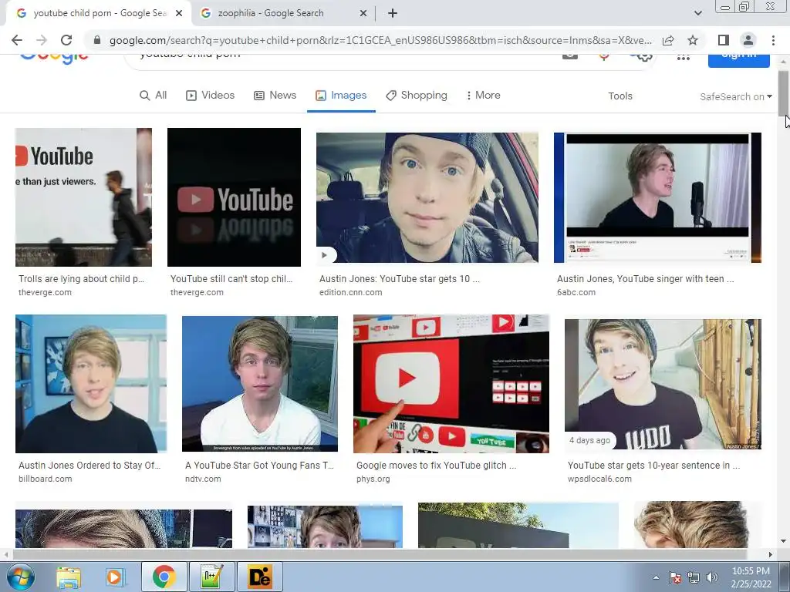Click the browser forward arrow
Screen dimensions: 790x592
point(42,40)
